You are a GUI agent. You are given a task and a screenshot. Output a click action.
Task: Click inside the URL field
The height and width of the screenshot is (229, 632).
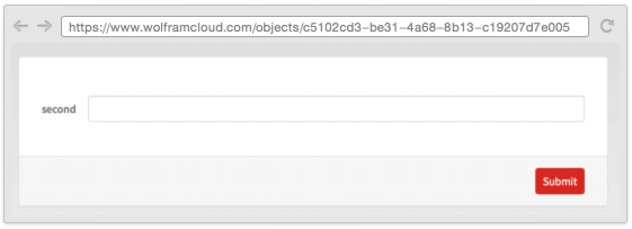[325, 27]
